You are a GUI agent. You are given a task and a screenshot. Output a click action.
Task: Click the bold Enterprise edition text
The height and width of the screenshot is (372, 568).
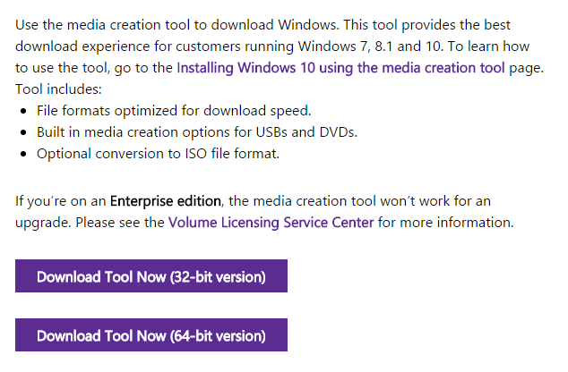(165, 201)
